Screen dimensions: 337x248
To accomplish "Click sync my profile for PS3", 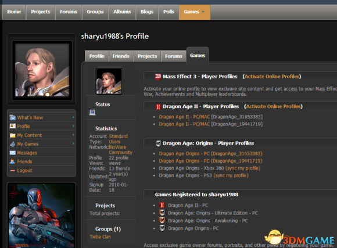I will 231,175.
